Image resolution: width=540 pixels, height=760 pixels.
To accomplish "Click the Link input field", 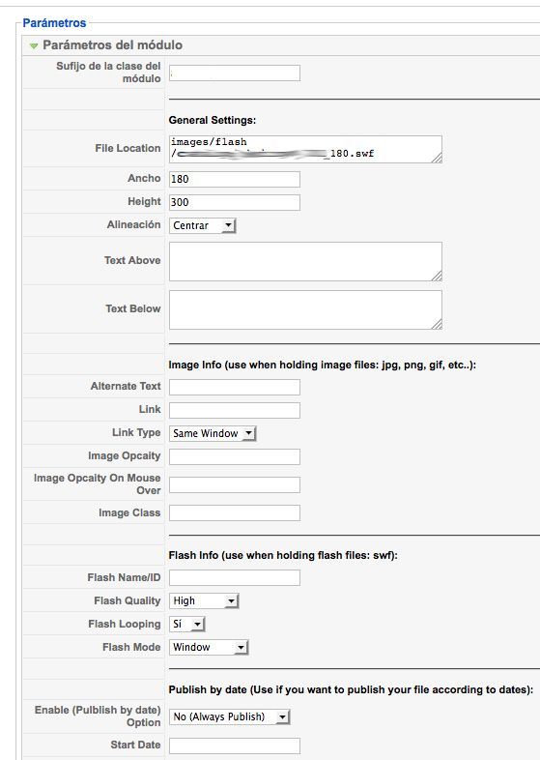I will [235, 410].
